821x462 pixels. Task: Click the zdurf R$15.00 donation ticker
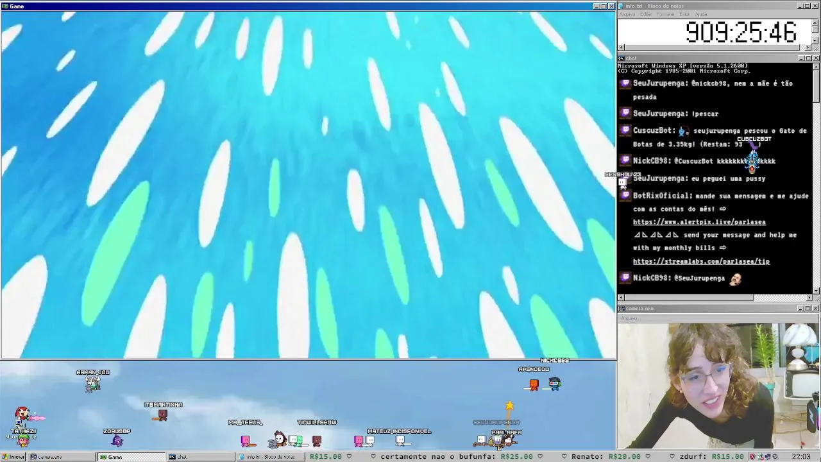(x=711, y=457)
